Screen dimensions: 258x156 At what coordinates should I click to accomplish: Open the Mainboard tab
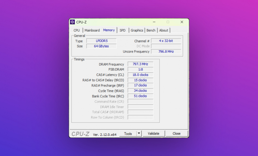pos(92,30)
